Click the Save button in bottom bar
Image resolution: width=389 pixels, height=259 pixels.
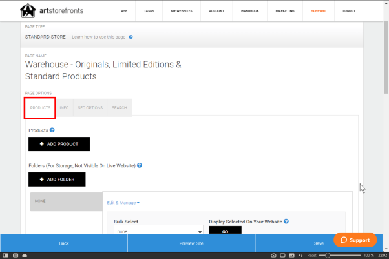[x=319, y=243]
